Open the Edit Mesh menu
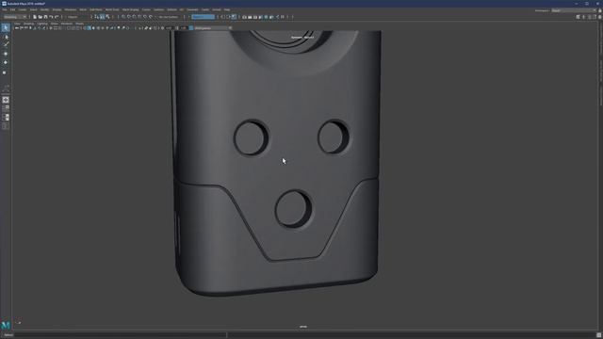 coord(96,9)
